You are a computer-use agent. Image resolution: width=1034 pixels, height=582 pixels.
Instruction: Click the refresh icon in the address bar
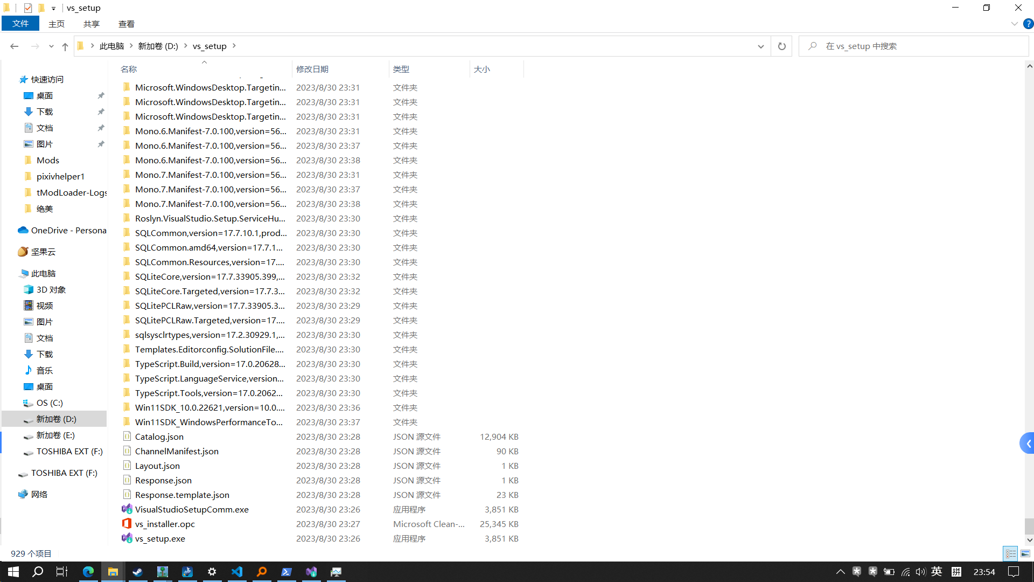781,46
